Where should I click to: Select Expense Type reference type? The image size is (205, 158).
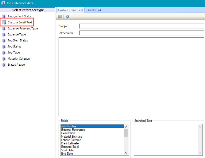[17, 35]
